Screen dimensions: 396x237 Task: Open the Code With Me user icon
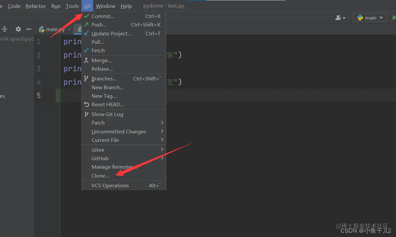pos(340,18)
